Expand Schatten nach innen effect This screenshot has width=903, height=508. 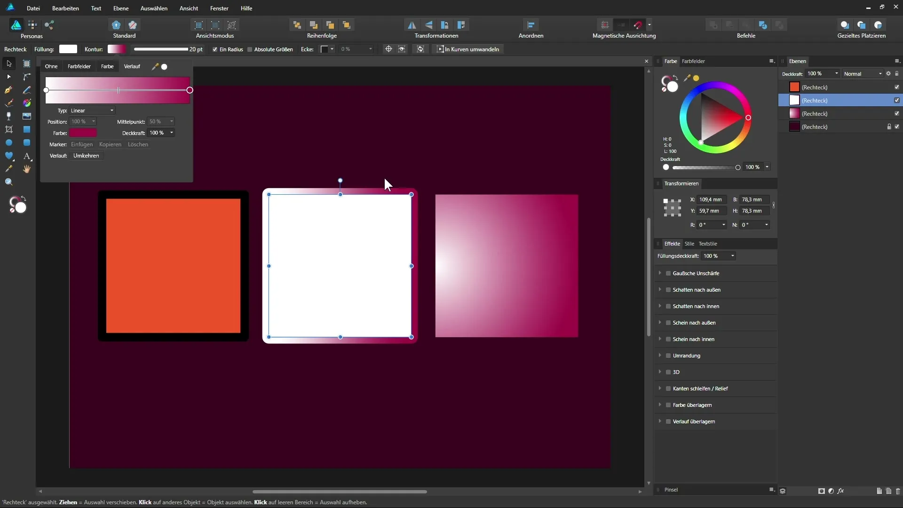pos(660,306)
